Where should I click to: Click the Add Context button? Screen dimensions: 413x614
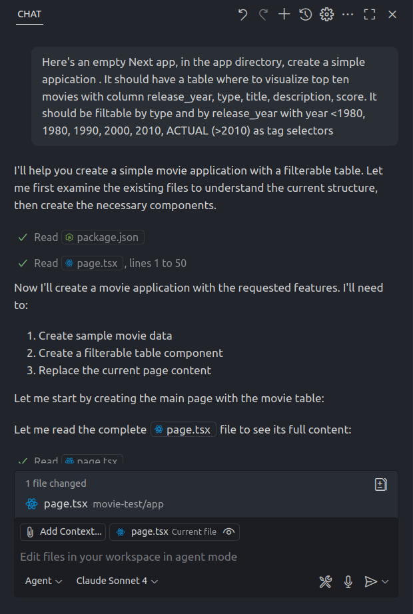pos(63,531)
